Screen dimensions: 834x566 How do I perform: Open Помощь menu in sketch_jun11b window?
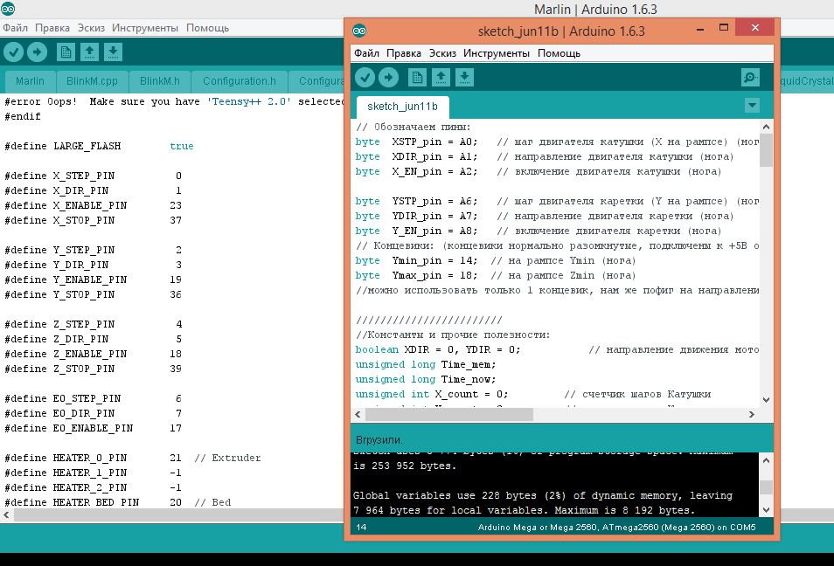559,53
